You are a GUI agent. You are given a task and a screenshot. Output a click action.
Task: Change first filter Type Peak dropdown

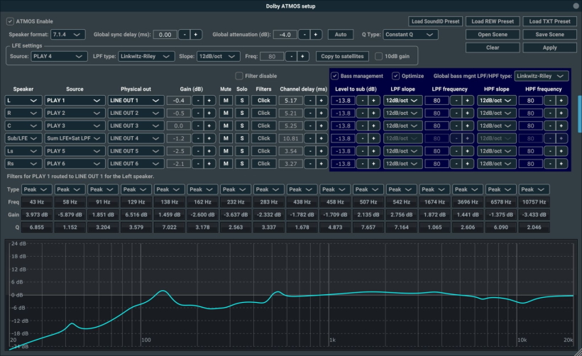pos(36,189)
